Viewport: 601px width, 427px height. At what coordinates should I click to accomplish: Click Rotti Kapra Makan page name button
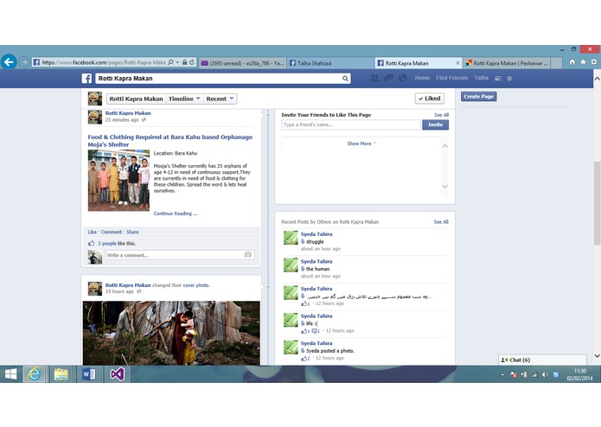pos(136,99)
